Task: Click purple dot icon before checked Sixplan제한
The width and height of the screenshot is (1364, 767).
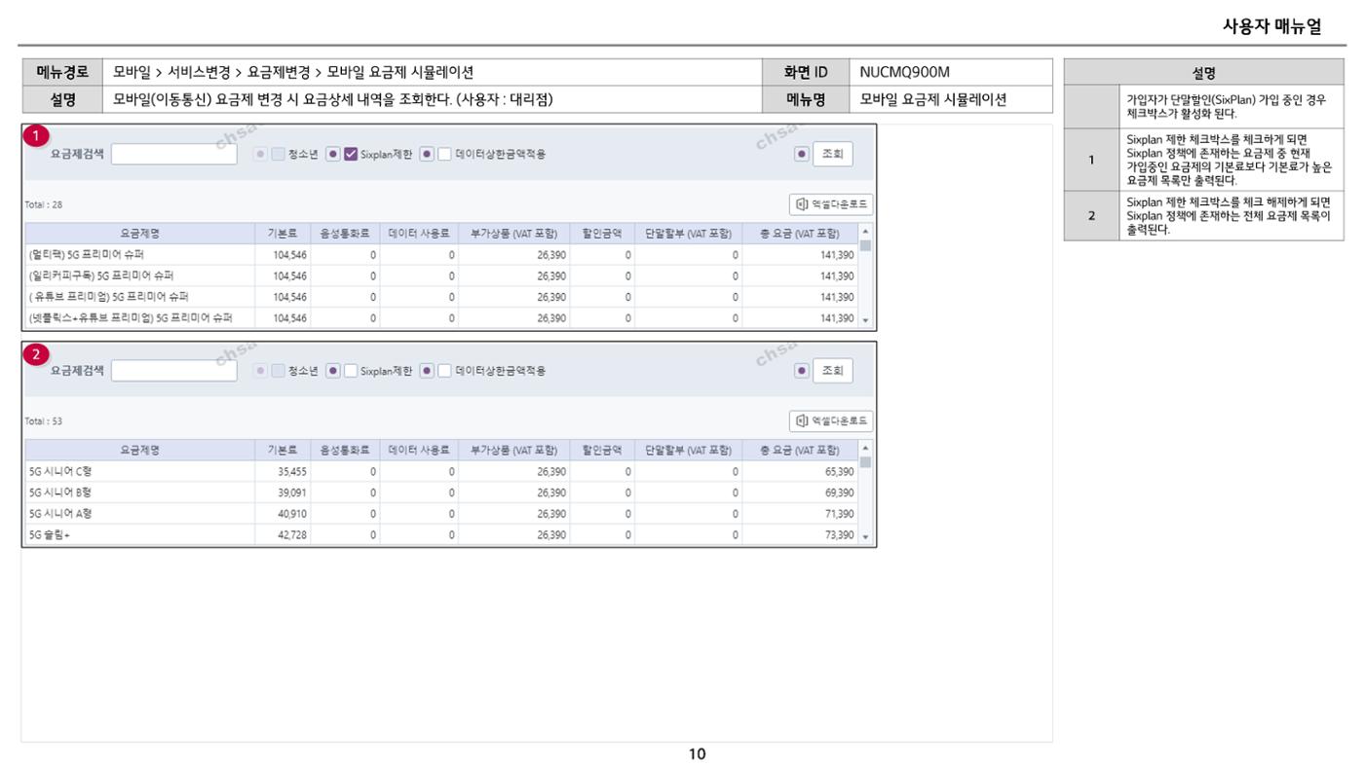Action: (333, 154)
